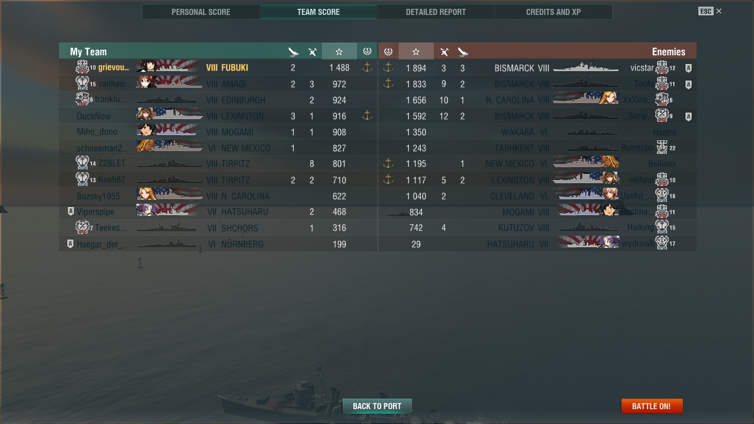Select DuckNow Lexington player row
The width and height of the screenshot is (754, 424).
[x=218, y=116]
